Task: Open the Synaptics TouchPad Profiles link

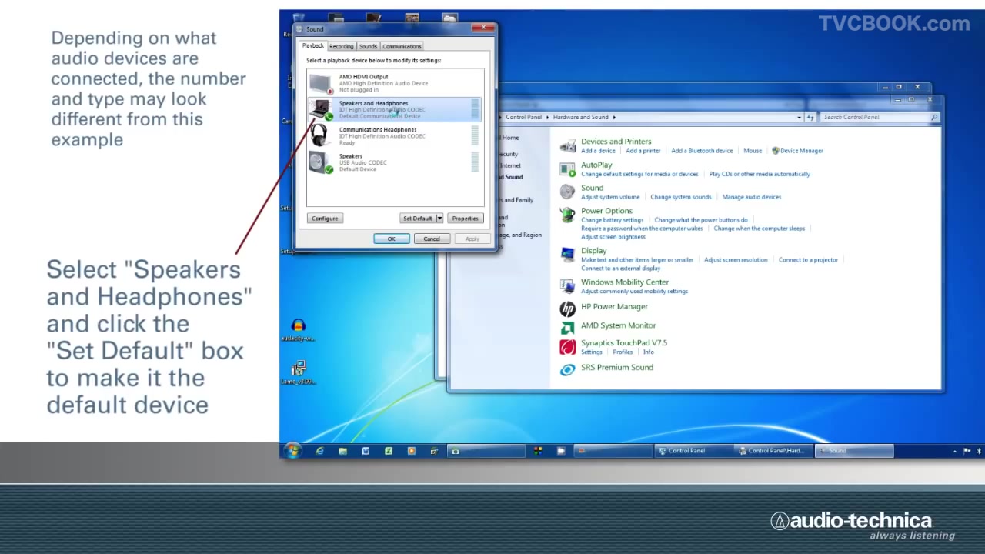Action: tap(623, 352)
